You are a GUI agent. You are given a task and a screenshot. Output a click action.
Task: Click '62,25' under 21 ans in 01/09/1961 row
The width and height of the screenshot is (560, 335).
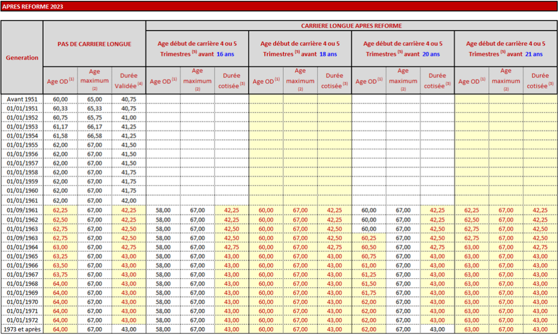472,210
